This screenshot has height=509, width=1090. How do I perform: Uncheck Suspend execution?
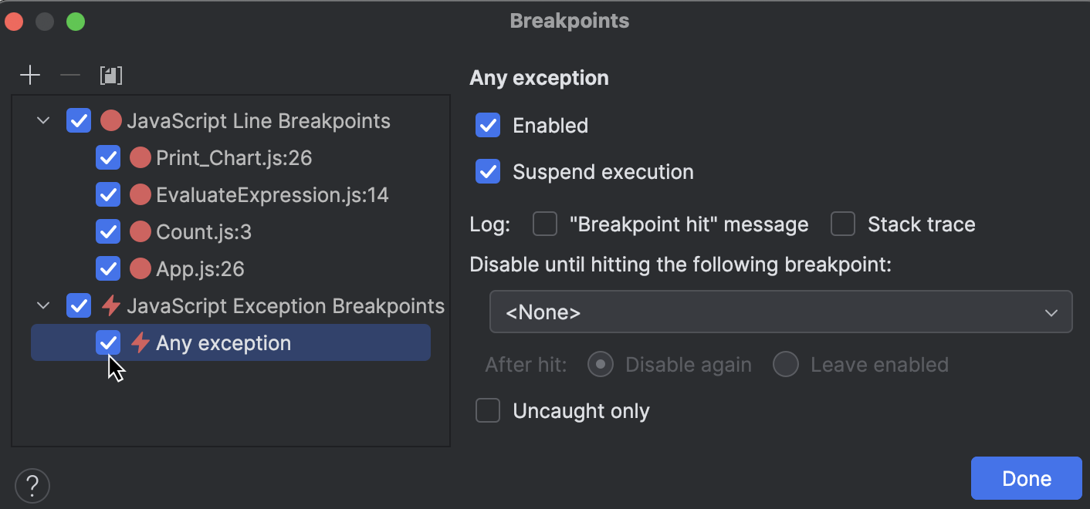(x=487, y=171)
